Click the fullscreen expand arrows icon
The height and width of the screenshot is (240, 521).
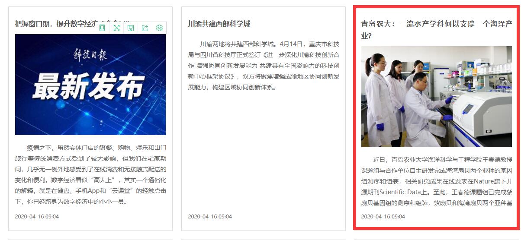tap(116, 28)
